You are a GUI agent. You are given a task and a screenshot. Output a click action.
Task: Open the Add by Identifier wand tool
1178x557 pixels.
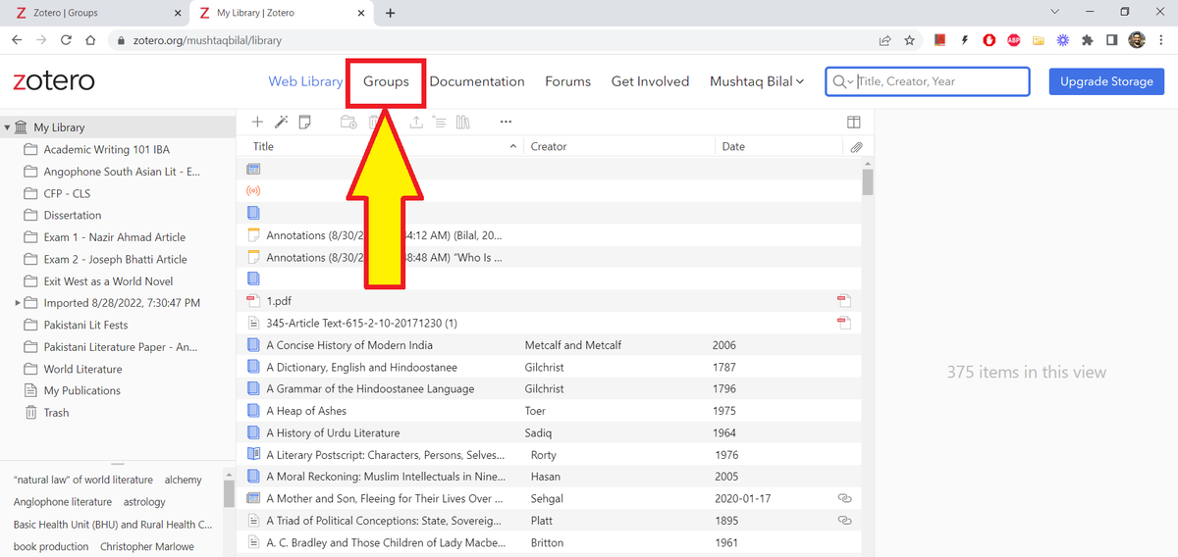281,122
